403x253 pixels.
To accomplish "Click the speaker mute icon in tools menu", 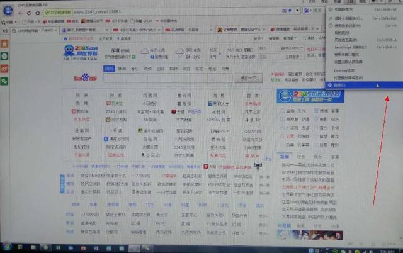I will (x=331, y=9).
